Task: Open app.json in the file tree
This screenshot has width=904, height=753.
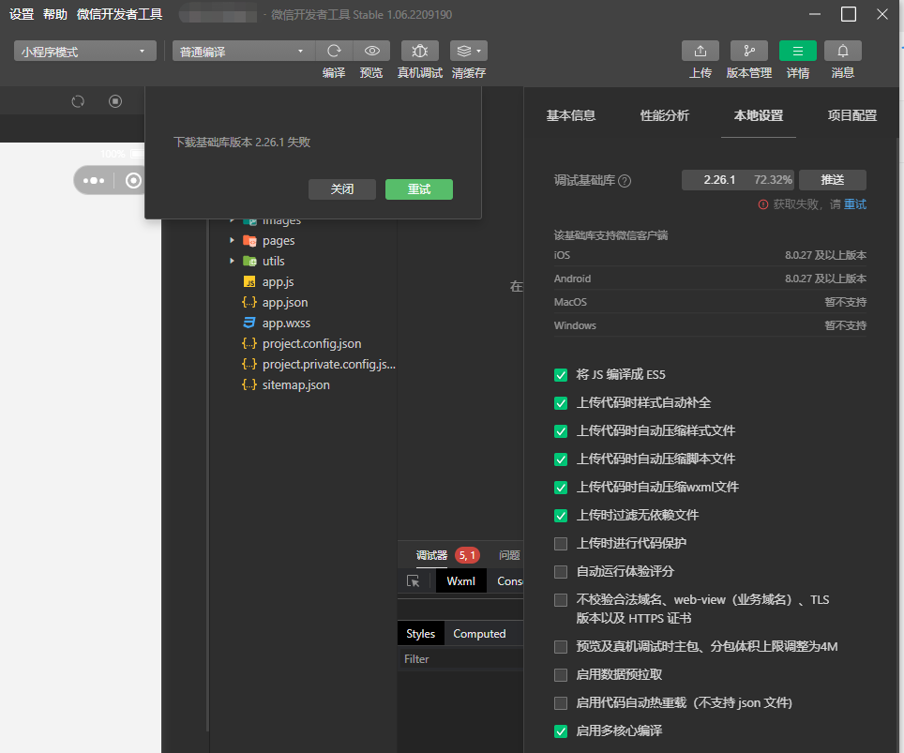Action: pos(285,302)
